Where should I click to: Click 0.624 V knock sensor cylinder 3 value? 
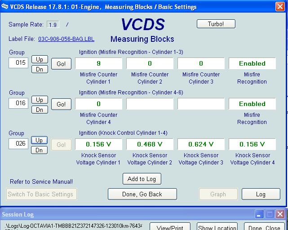coord(201,144)
